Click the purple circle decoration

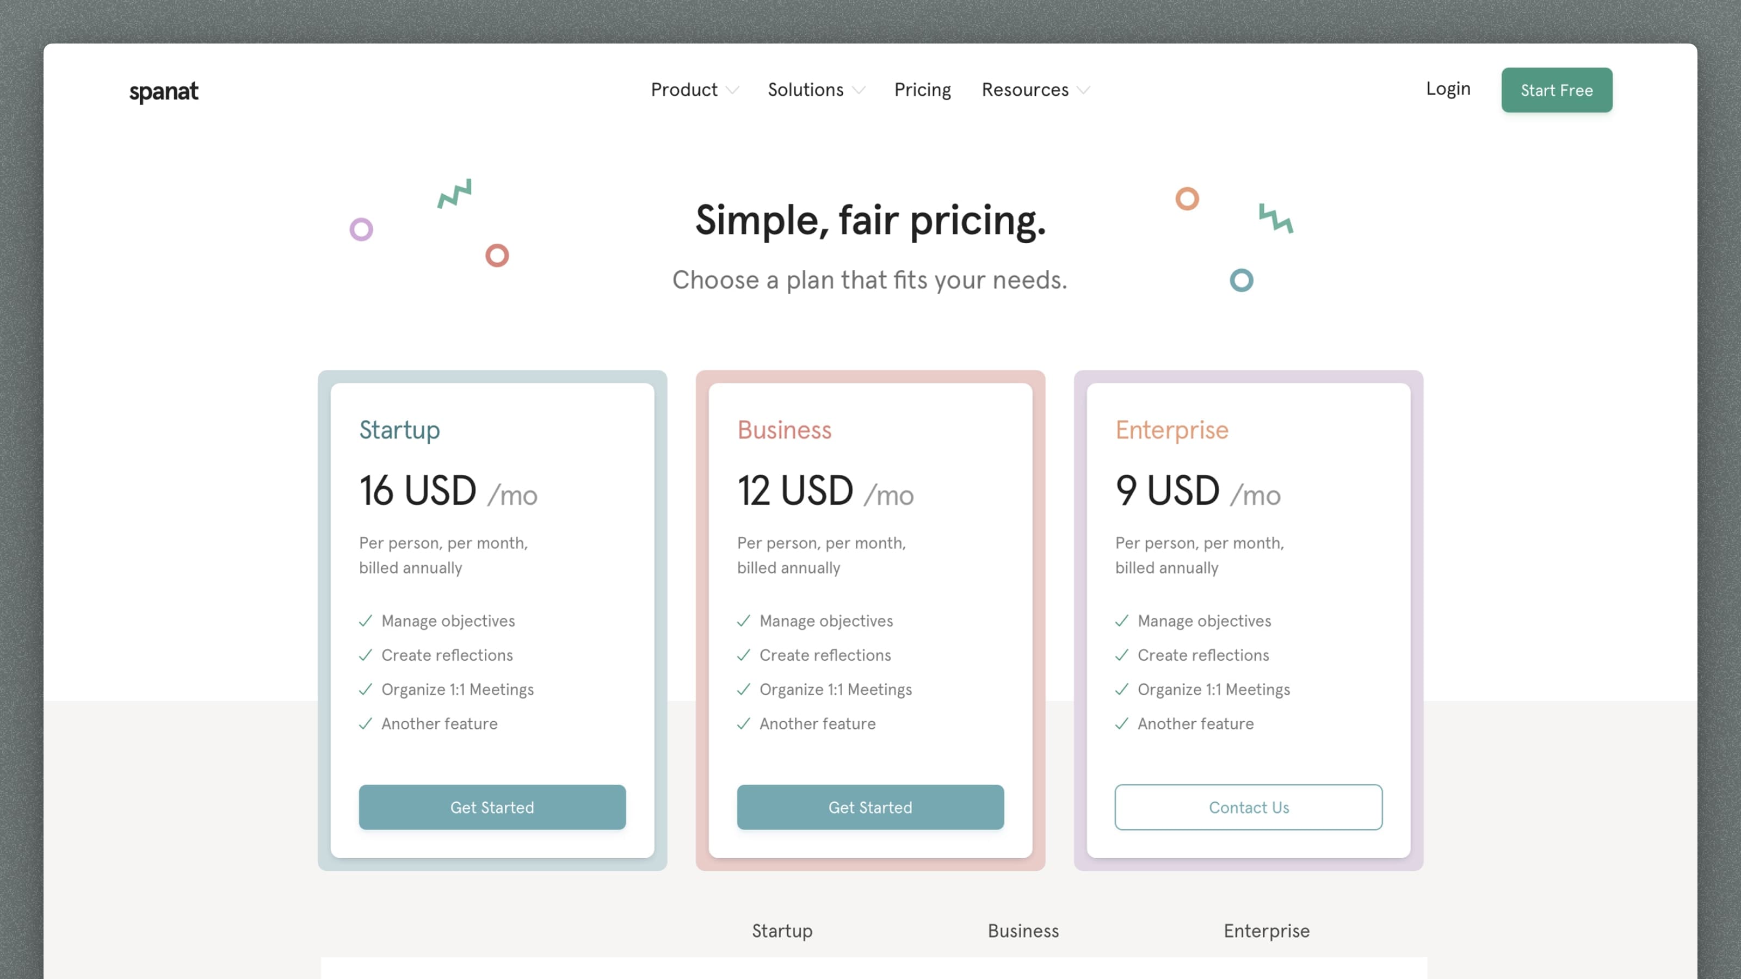point(361,230)
